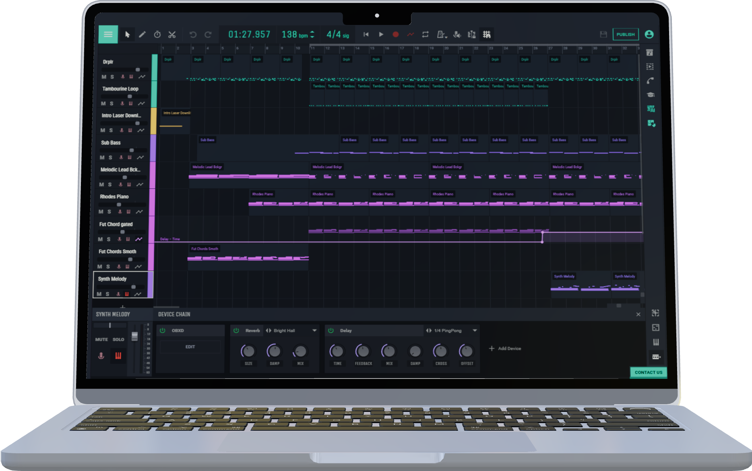Viewport: 752px width, 471px height.
Task: Click the grid icon above the panel-layout icon in the sidebar
Action: point(655,313)
